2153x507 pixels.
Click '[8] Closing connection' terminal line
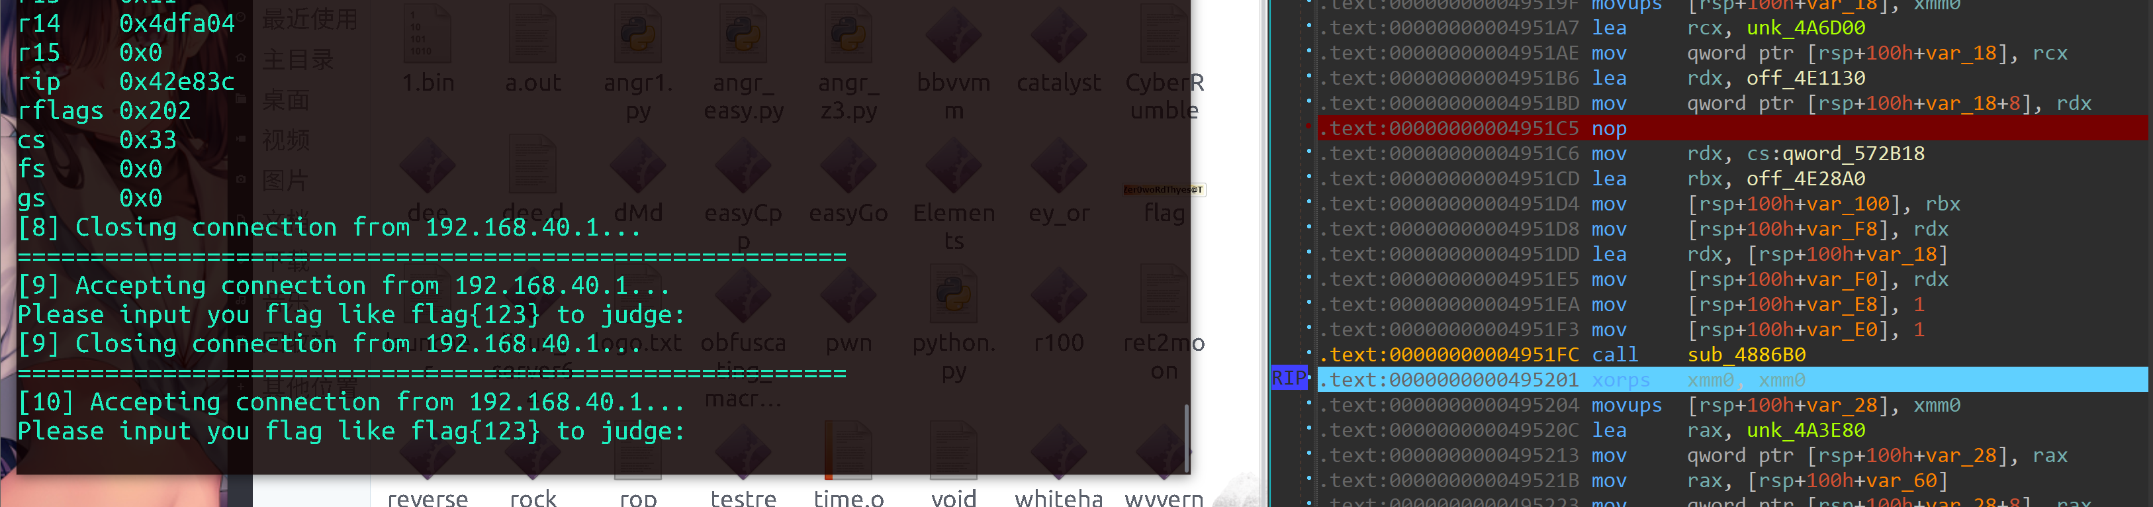(x=330, y=227)
